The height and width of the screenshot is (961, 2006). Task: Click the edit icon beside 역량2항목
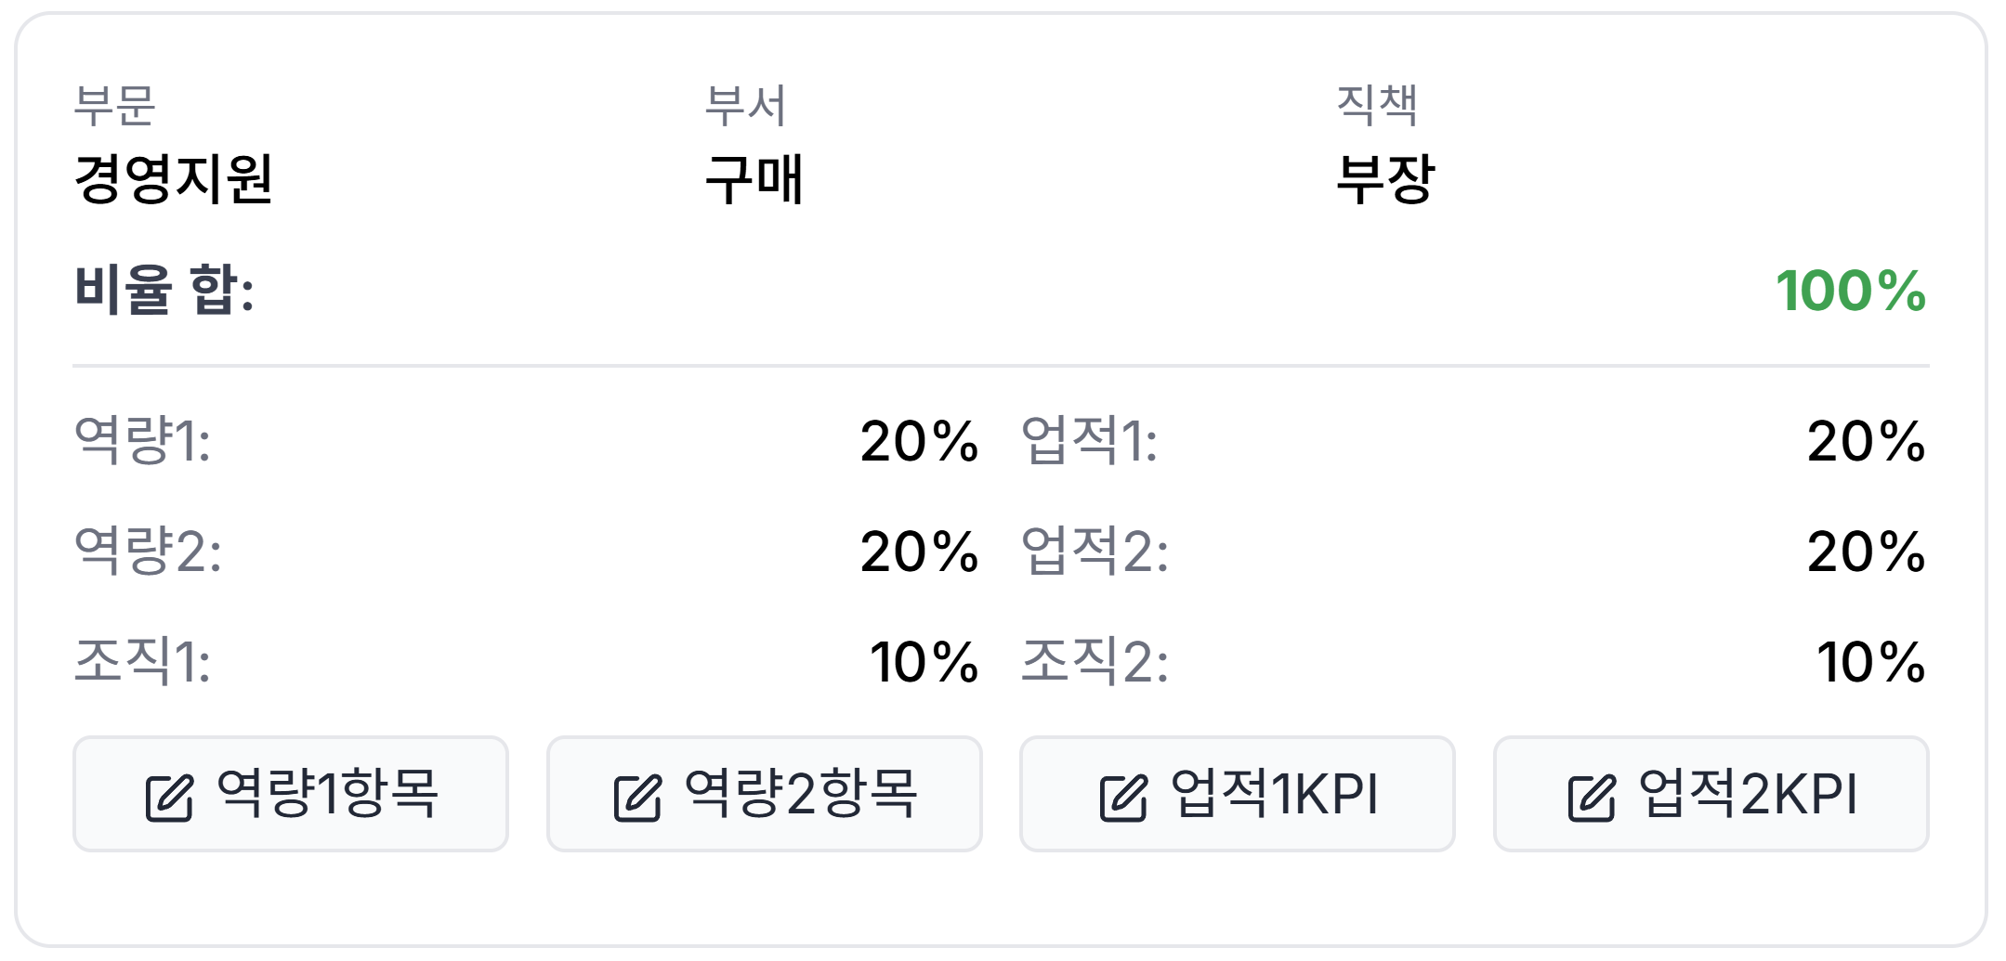(637, 798)
